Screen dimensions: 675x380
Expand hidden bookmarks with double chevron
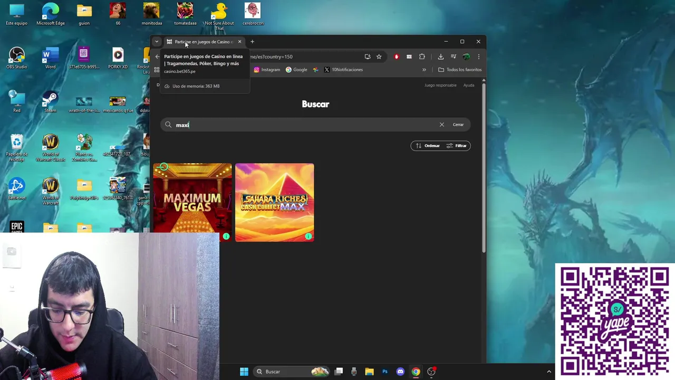424,70
